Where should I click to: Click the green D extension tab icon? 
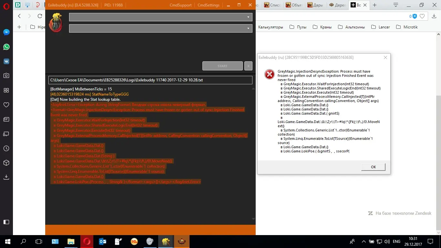click(x=18, y=5)
